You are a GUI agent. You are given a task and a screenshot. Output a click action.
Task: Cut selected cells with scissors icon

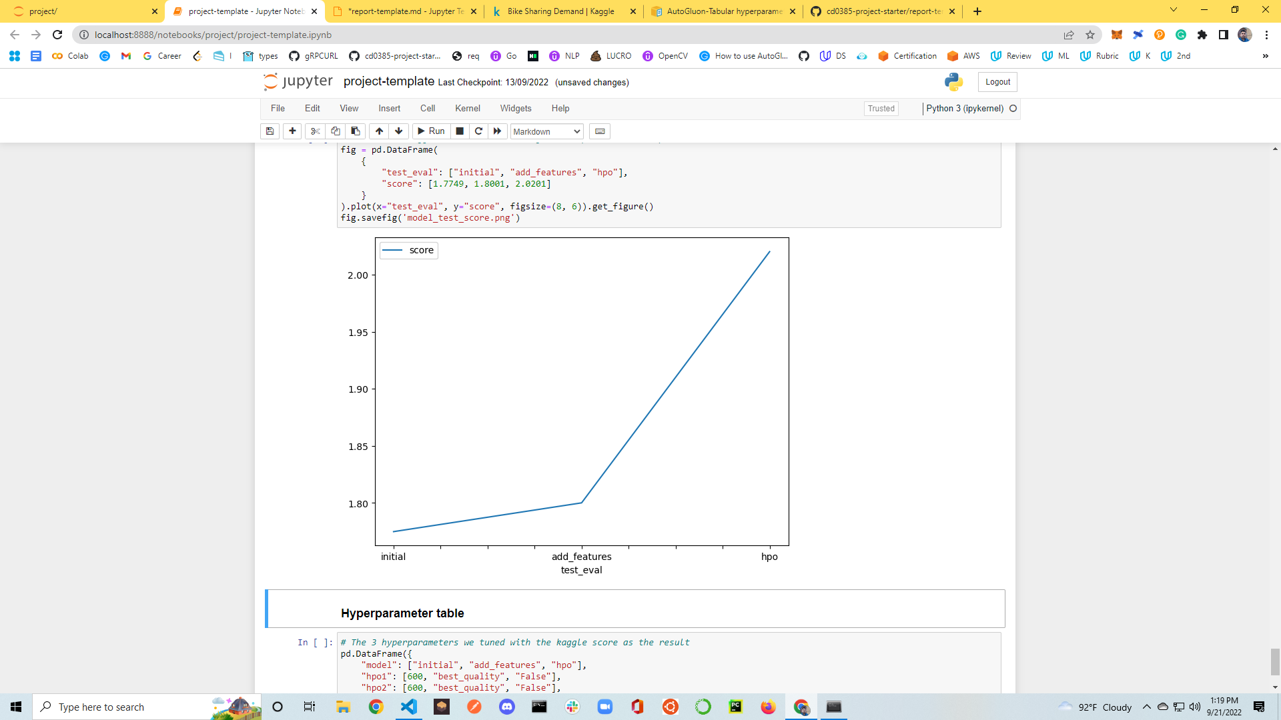316,131
